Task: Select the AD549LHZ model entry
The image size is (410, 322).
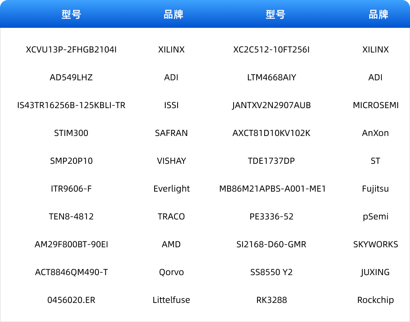Action: point(71,78)
